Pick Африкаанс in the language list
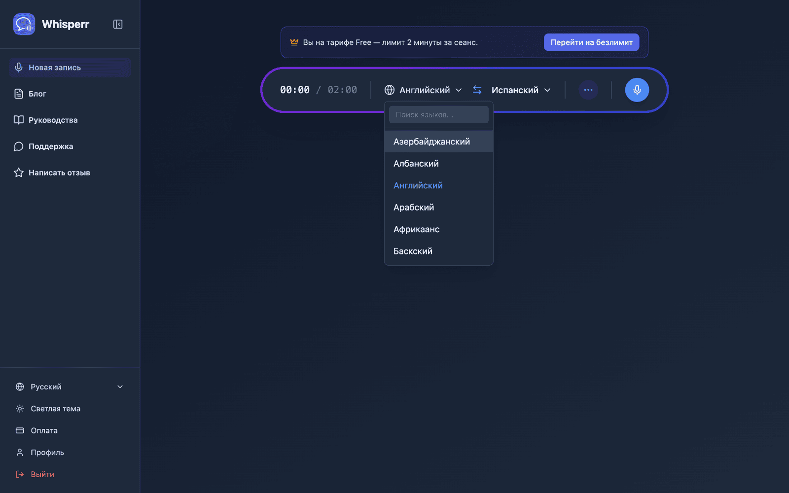Screen dimensions: 789x493 pos(439,229)
